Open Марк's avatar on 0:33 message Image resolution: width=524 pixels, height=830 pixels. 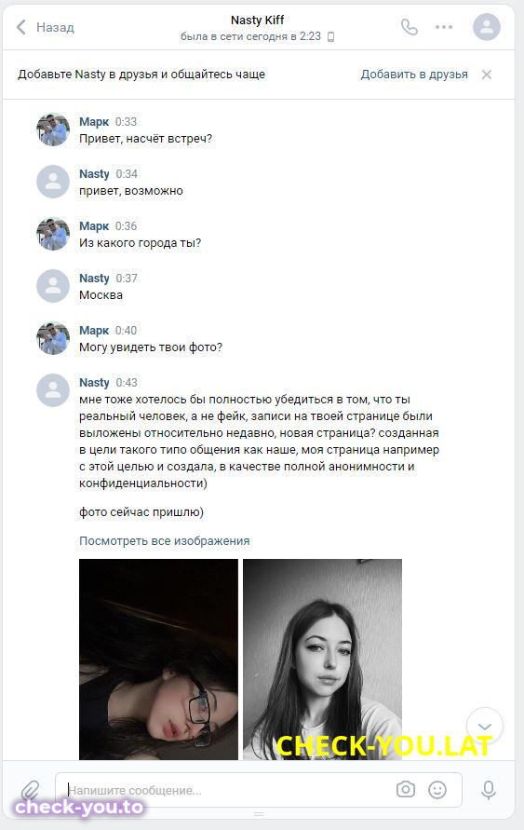pyautogui.click(x=53, y=129)
